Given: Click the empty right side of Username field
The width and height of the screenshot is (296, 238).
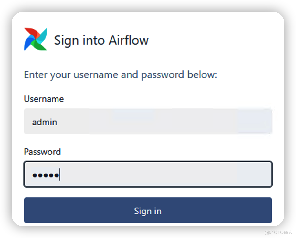Looking at the screenshot, I should pyautogui.click(x=226, y=122).
